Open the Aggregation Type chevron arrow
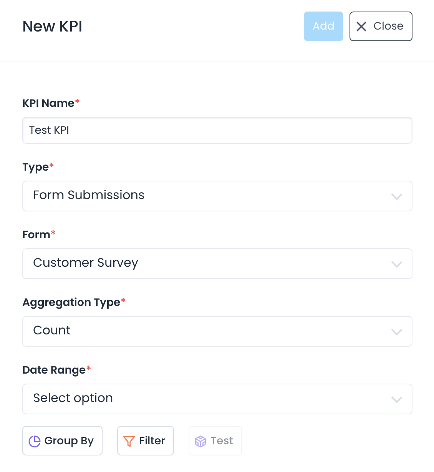The width and height of the screenshot is (434, 472). pyautogui.click(x=396, y=332)
